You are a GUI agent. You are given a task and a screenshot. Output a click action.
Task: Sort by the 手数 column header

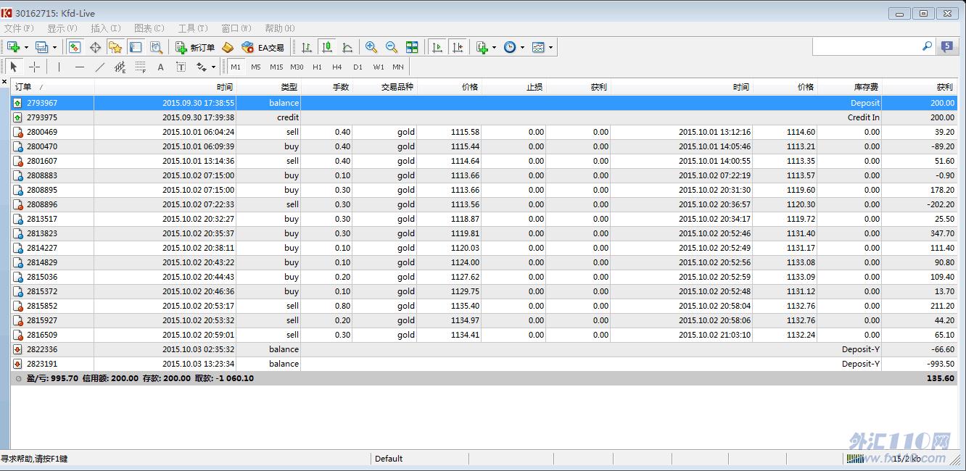tap(326, 87)
